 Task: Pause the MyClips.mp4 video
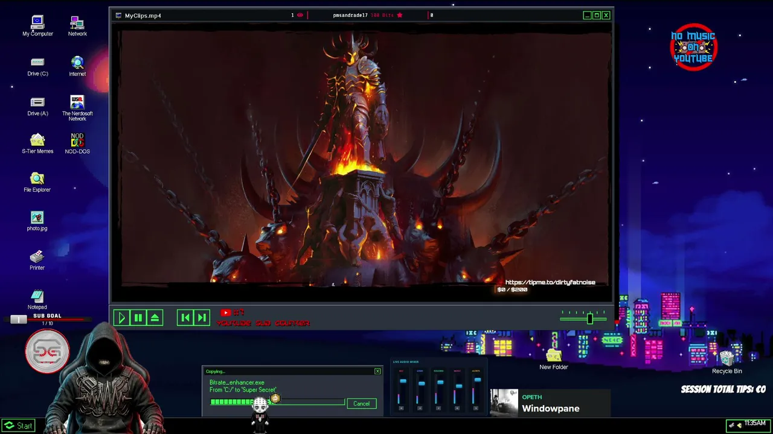[138, 318]
